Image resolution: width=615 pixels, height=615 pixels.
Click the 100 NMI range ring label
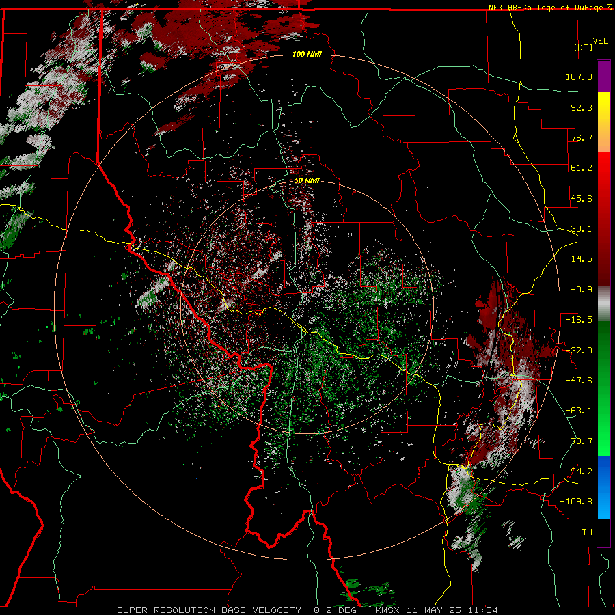(307, 54)
